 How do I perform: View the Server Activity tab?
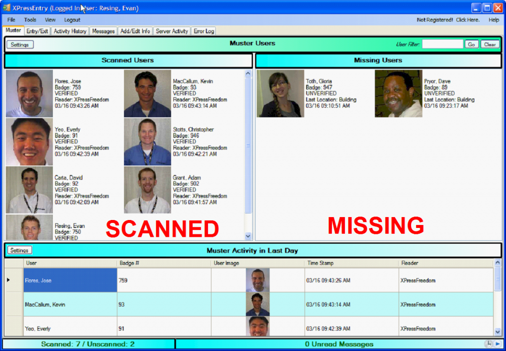click(171, 31)
